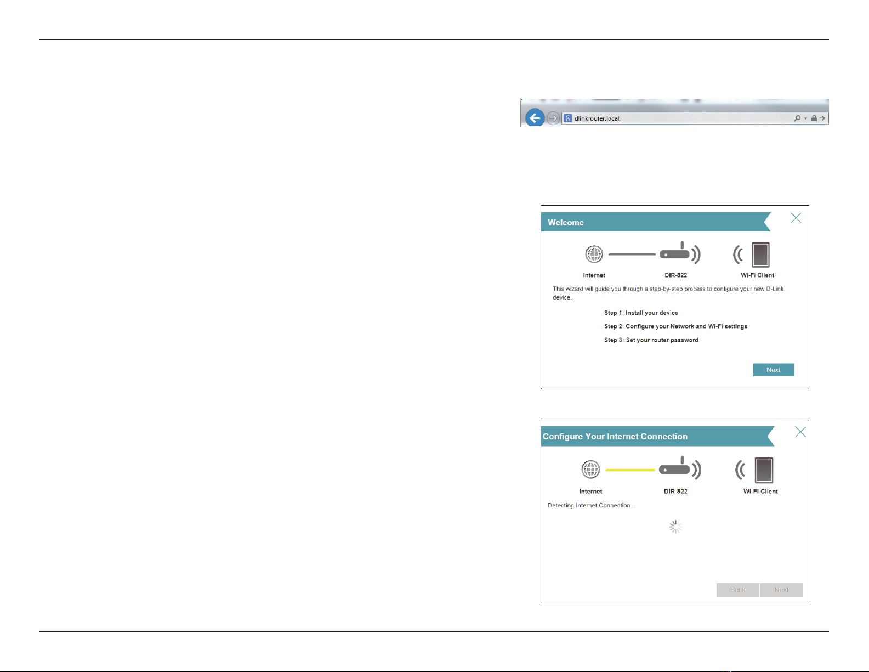Click Next in the Welcome dialog

coord(774,370)
